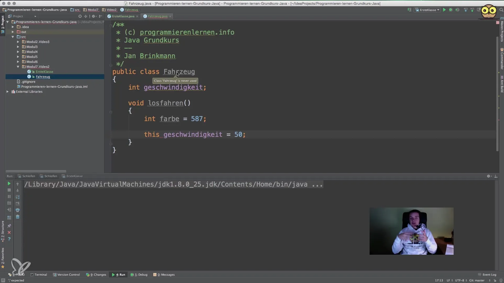Run with coverage icon in toolbar

tap(458, 10)
